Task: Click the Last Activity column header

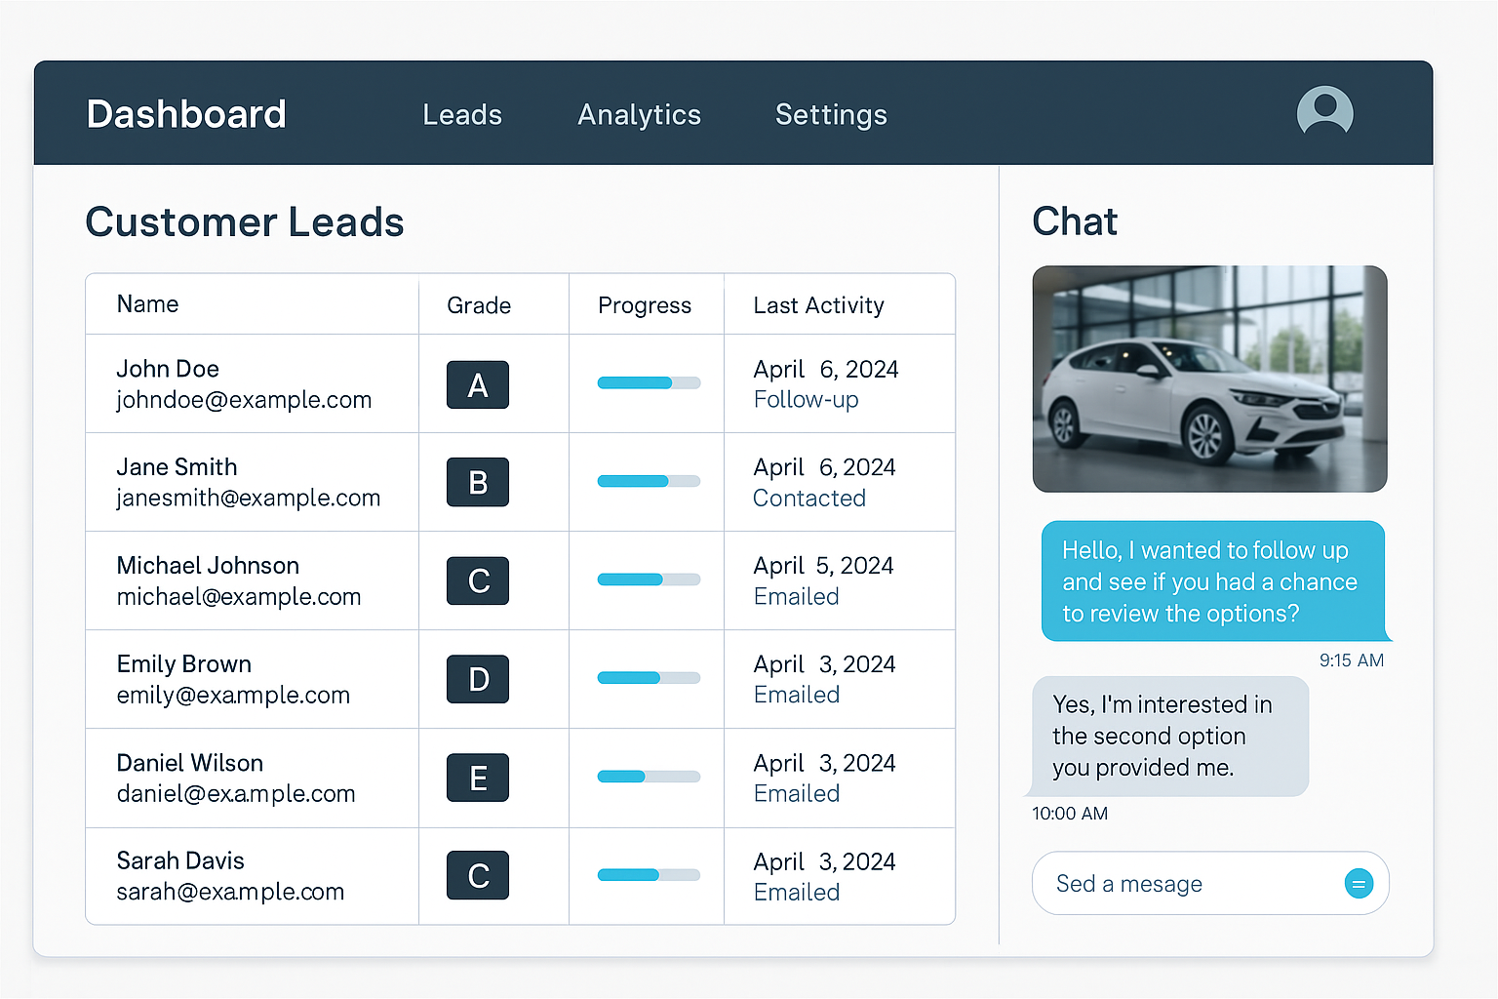Action: [818, 304]
